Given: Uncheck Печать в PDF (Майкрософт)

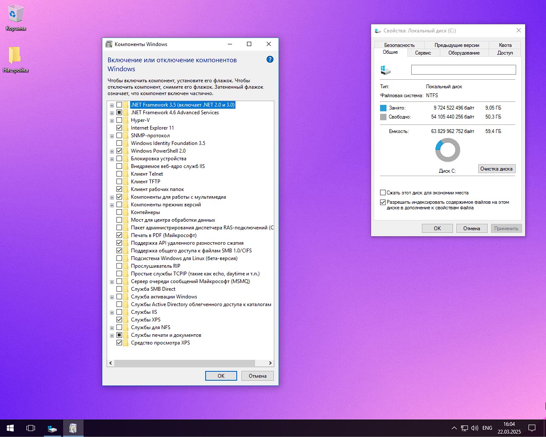Looking at the screenshot, I should tap(119, 235).
